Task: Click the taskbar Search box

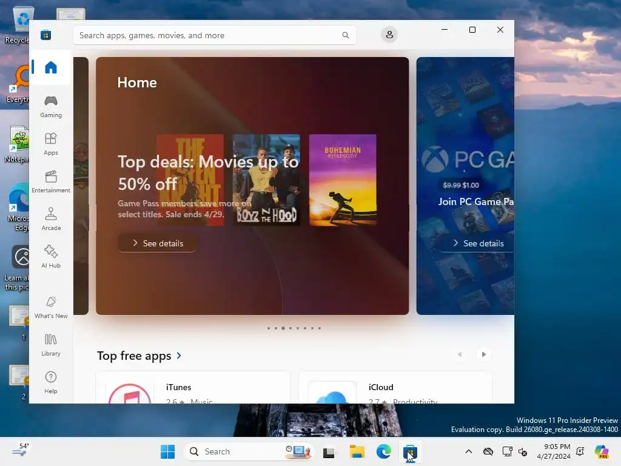Action: pyautogui.click(x=249, y=451)
